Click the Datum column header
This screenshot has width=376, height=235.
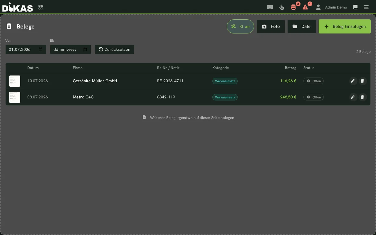tap(33, 68)
